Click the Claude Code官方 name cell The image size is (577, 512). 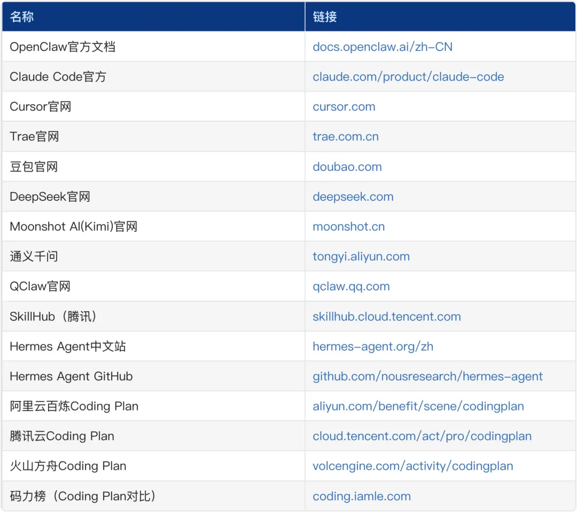pyautogui.click(x=153, y=76)
